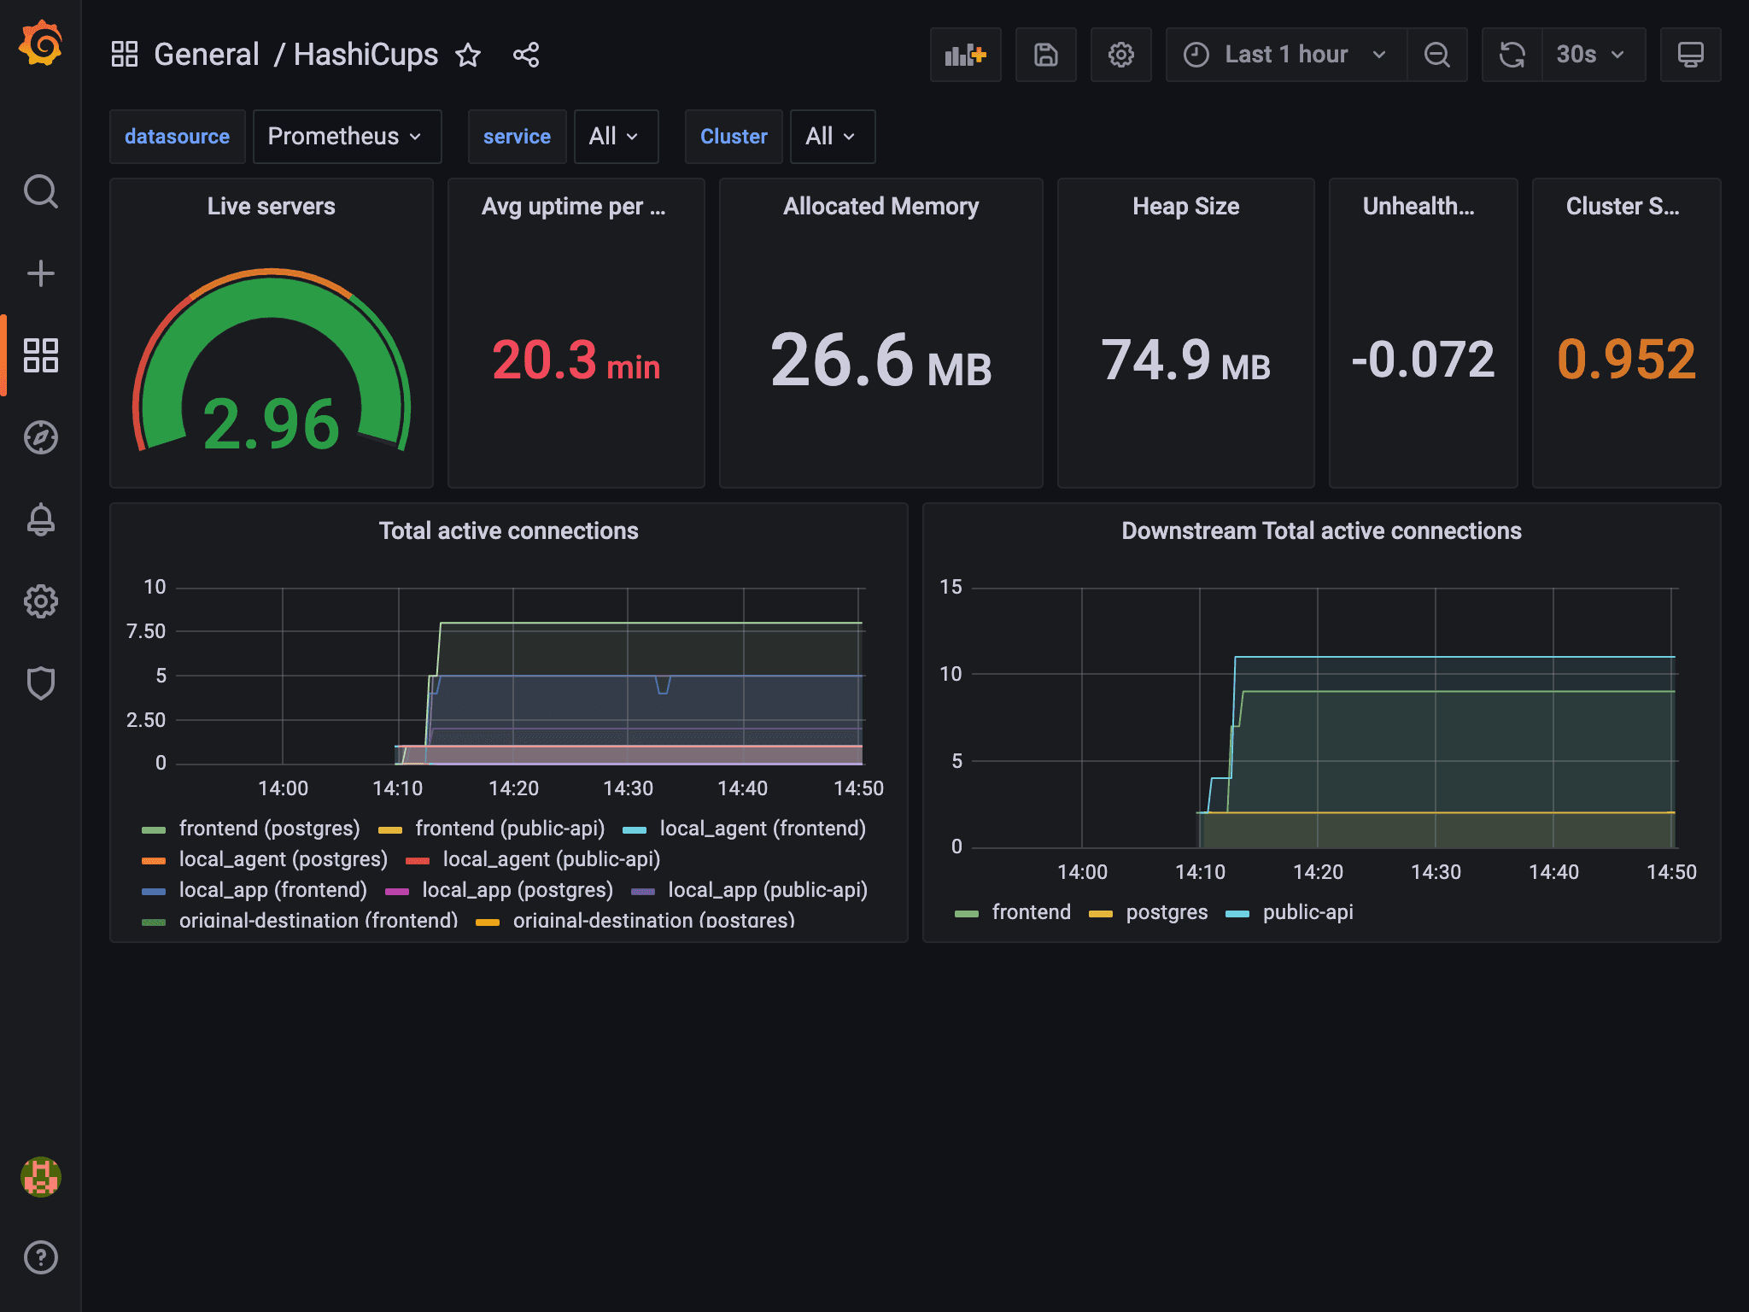This screenshot has height=1312, width=1749.
Task: Click the refresh dashboard button
Action: [1512, 56]
